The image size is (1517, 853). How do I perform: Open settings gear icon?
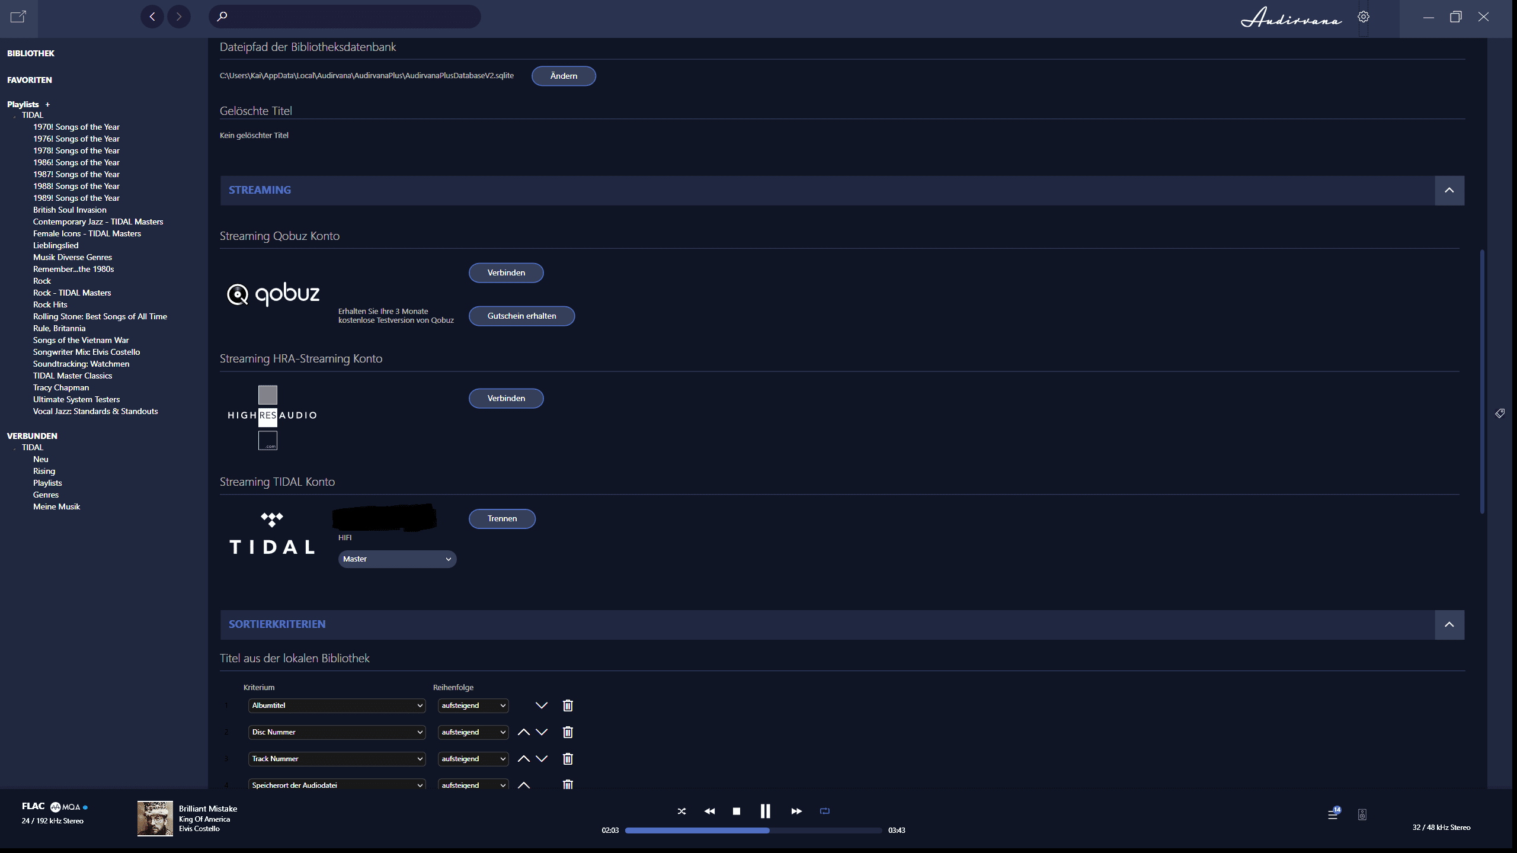(1364, 17)
